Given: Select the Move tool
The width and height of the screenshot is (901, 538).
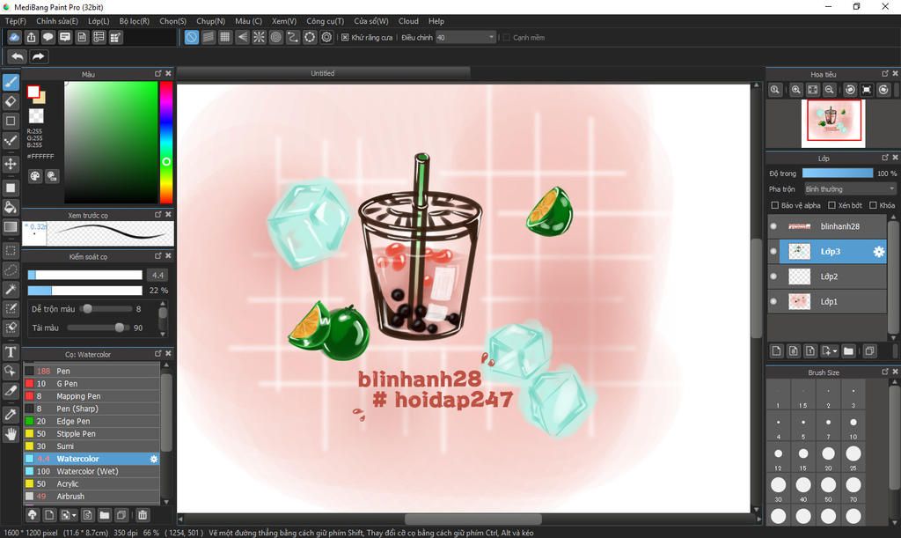Looking at the screenshot, I should [x=11, y=164].
